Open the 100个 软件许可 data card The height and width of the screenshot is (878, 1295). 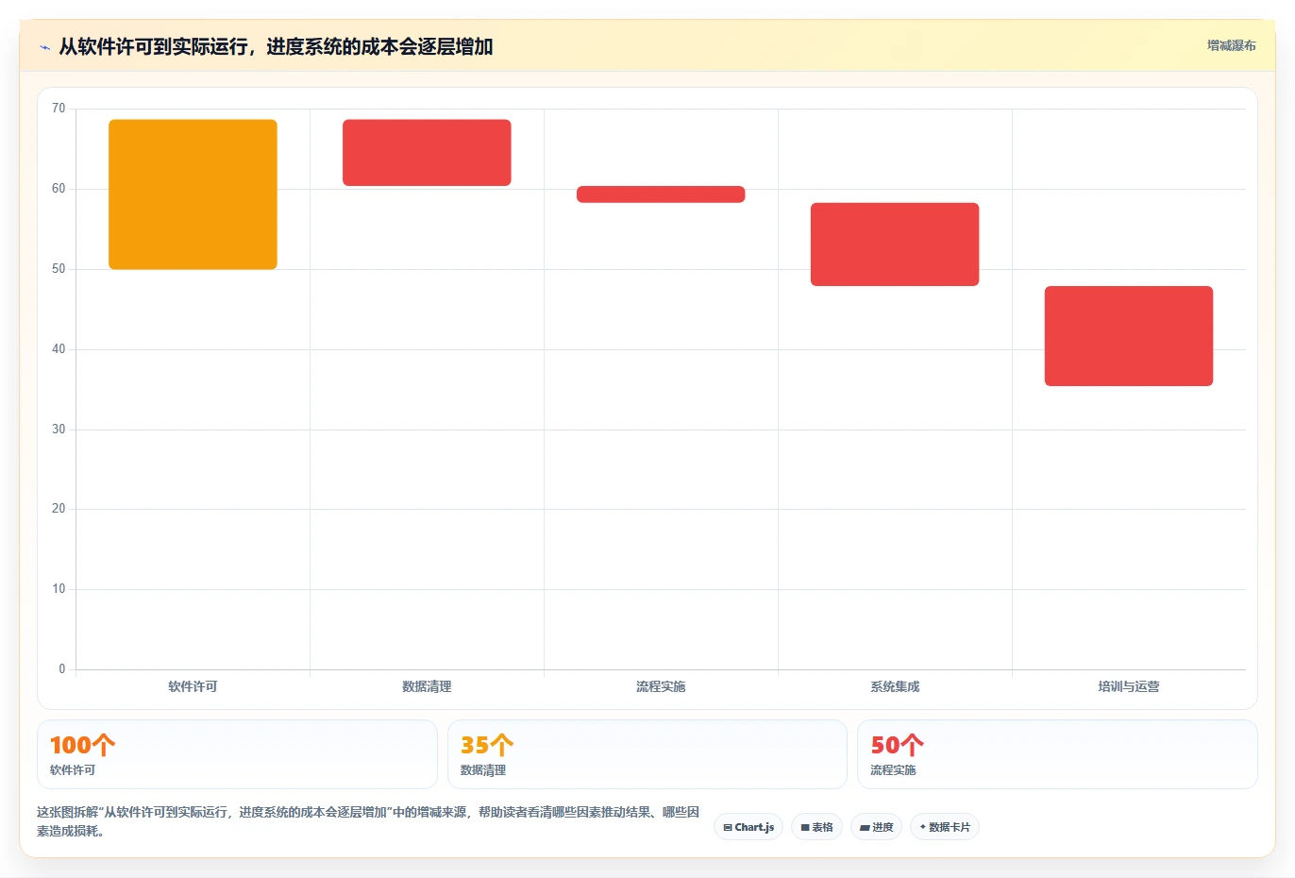click(x=237, y=754)
